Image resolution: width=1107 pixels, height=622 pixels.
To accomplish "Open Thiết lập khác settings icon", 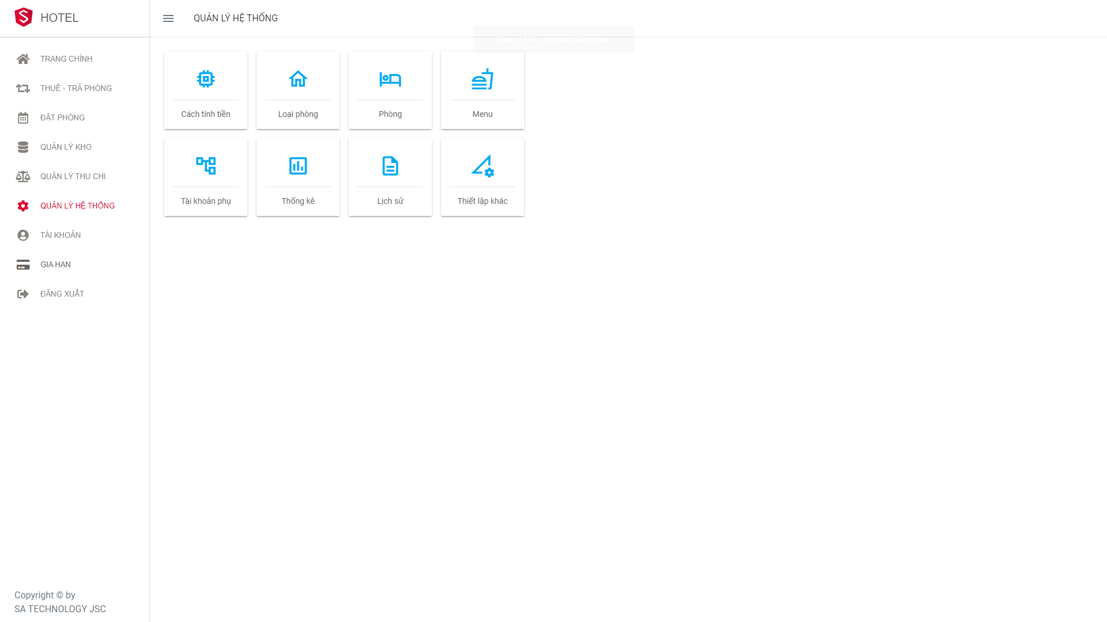I will click(483, 166).
